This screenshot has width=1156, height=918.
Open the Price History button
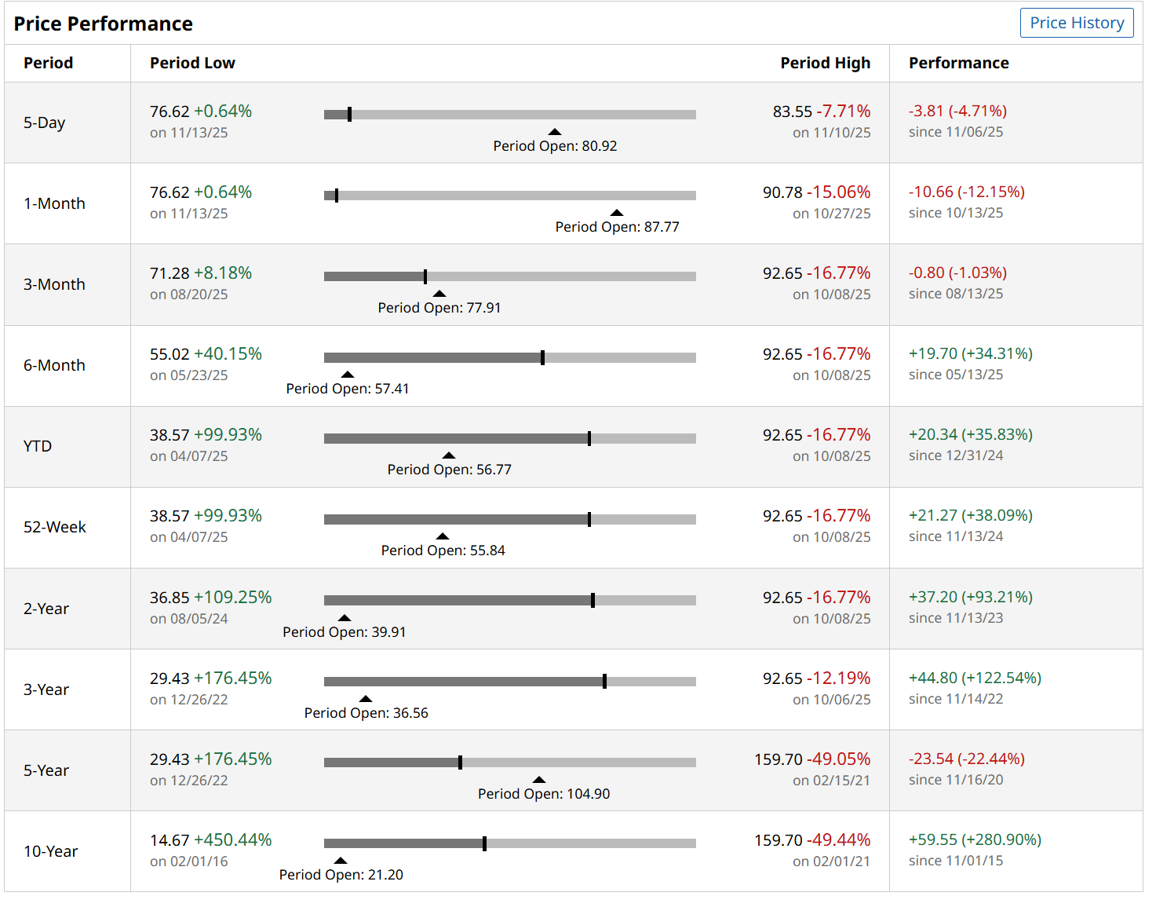coord(1076,23)
